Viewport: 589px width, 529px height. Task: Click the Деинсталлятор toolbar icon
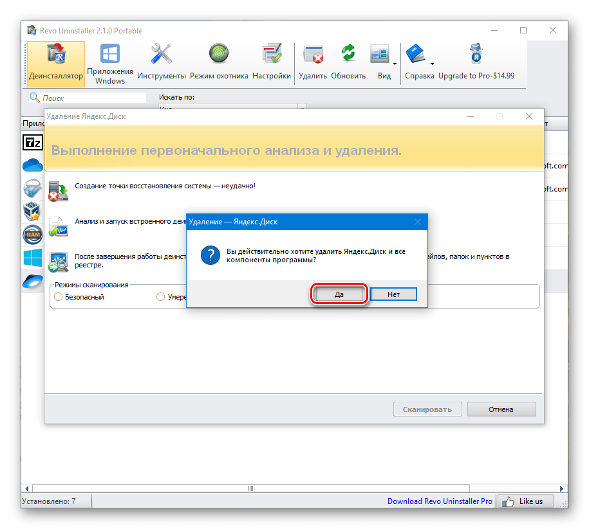(x=56, y=64)
